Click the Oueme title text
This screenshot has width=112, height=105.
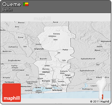click(x=11, y=4)
